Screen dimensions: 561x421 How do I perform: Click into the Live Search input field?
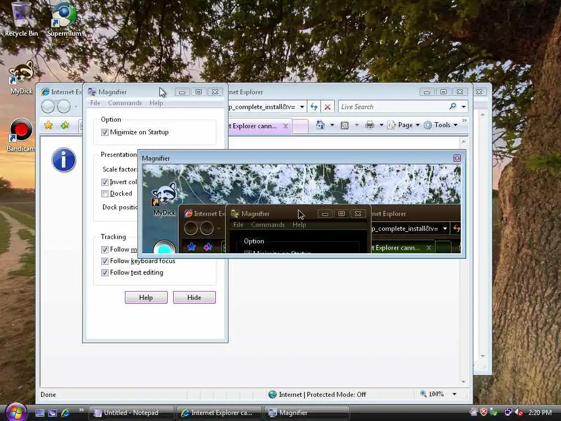pyautogui.click(x=393, y=107)
